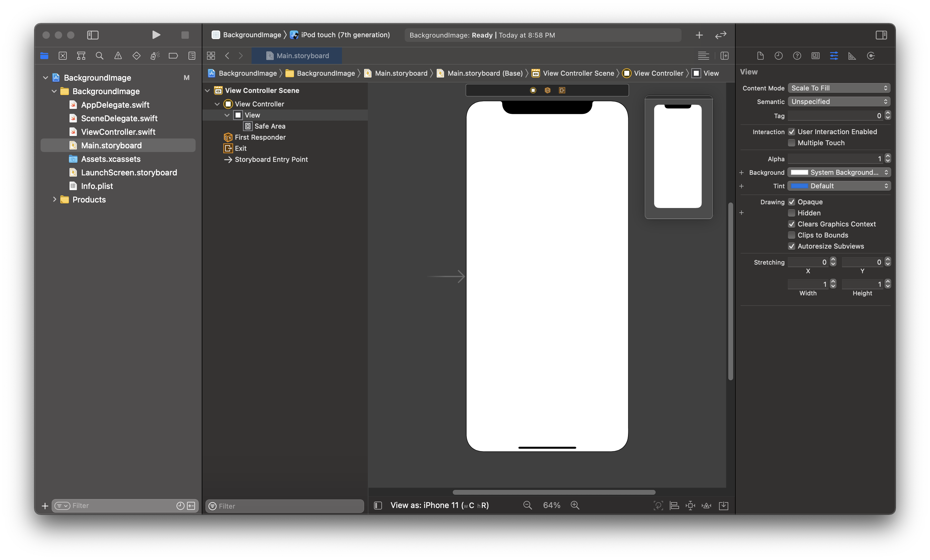This screenshot has width=930, height=560.
Task: Expand the Products folder
Action: [55, 199]
